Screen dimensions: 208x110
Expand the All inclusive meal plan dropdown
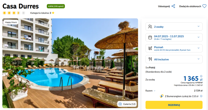tap(174, 59)
